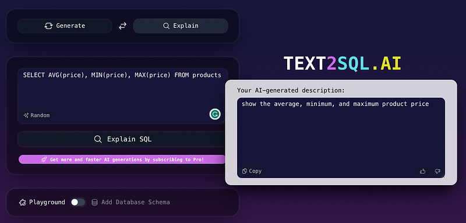Click the generated description text area
The image size is (466, 223).
(x=341, y=138)
